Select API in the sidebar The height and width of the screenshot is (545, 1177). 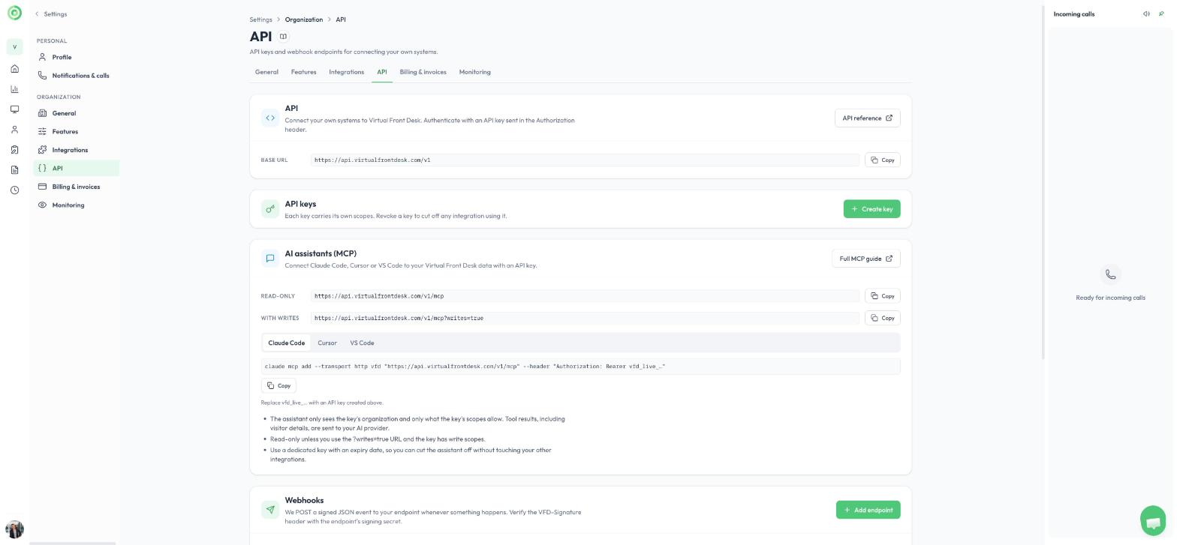[76, 169]
